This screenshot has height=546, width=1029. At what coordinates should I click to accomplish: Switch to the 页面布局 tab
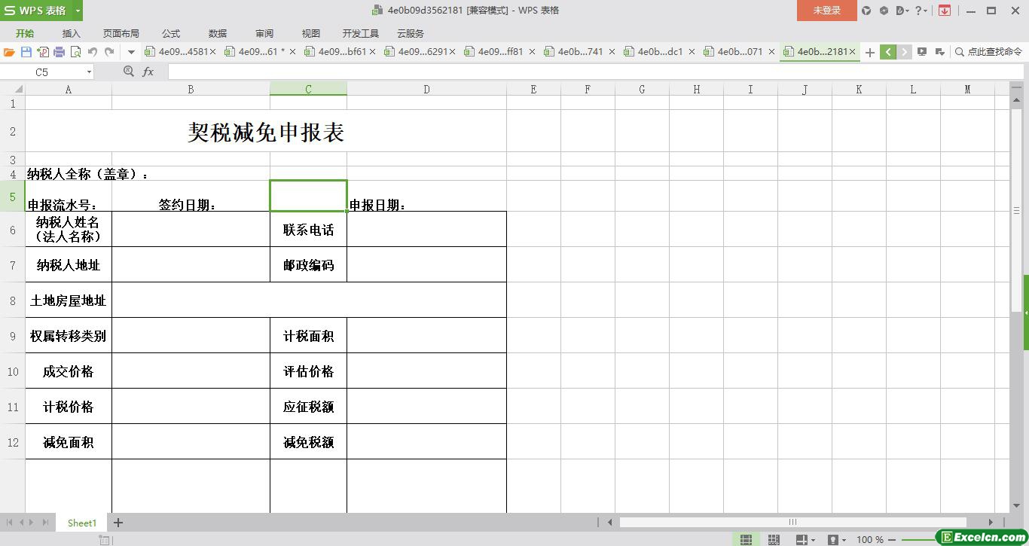click(121, 33)
